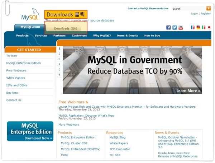The width and height of the screenshot is (215, 163).
Task: Switch site language via Italian flag
Action: click(204, 27)
